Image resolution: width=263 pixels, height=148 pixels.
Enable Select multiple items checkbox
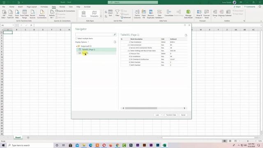76,38
